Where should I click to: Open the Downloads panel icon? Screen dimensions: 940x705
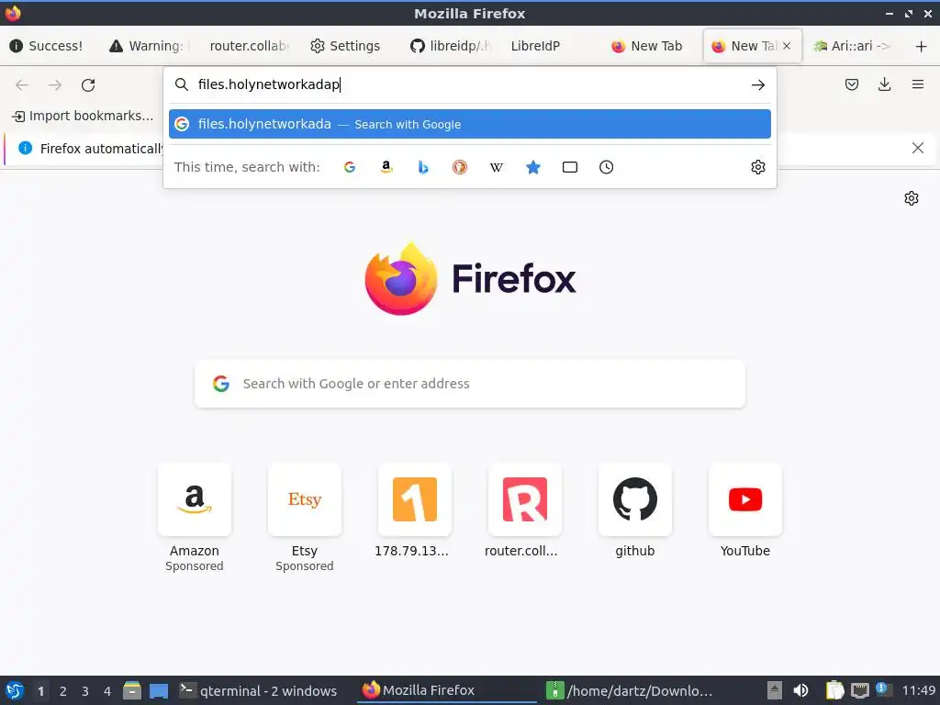click(x=884, y=84)
